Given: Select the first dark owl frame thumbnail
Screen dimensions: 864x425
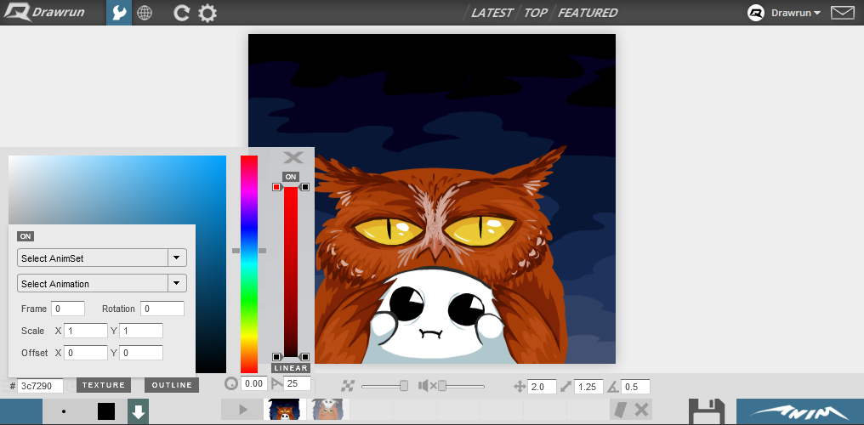Looking at the screenshot, I should click(284, 410).
